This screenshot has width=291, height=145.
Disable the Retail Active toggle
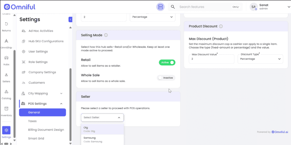click(167, 62)
